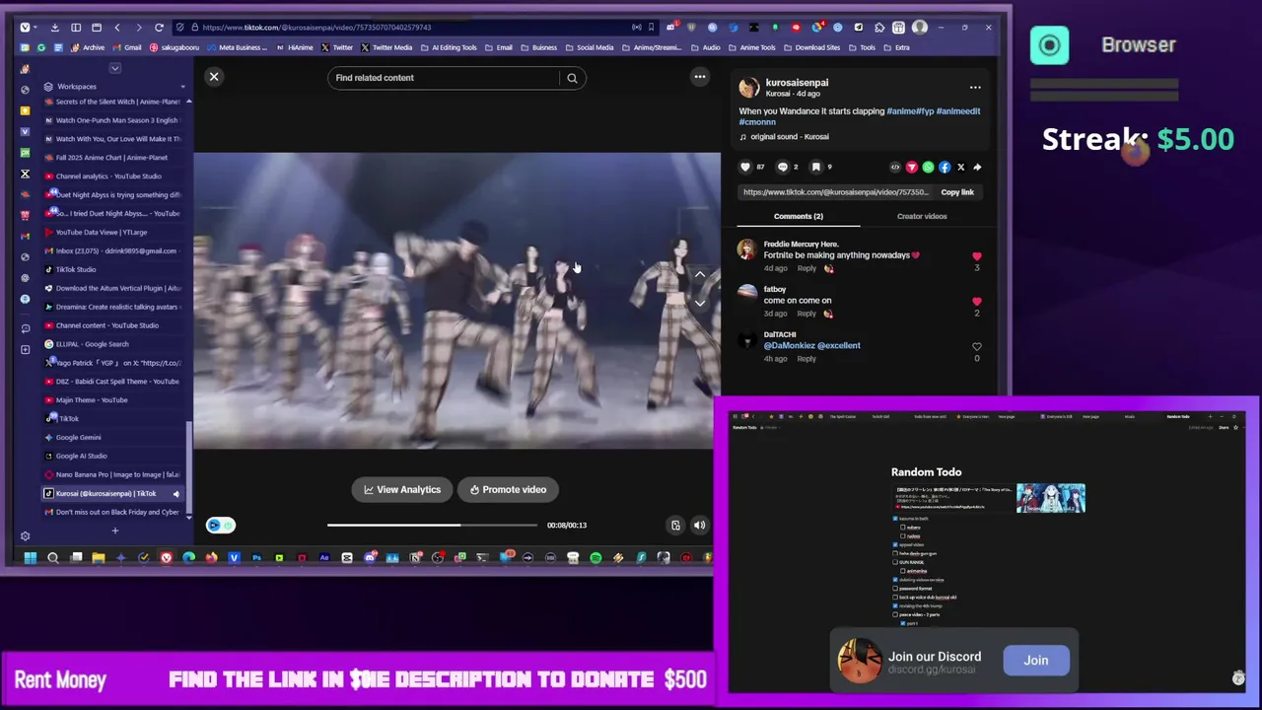Open the Gmail bookmark
Screen dimensions: 1262x710
pyautogui.click(x=127, y=47)
